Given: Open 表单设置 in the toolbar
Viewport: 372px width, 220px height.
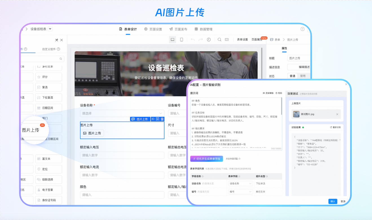Looking at the screenshot, I should (242, 40).
